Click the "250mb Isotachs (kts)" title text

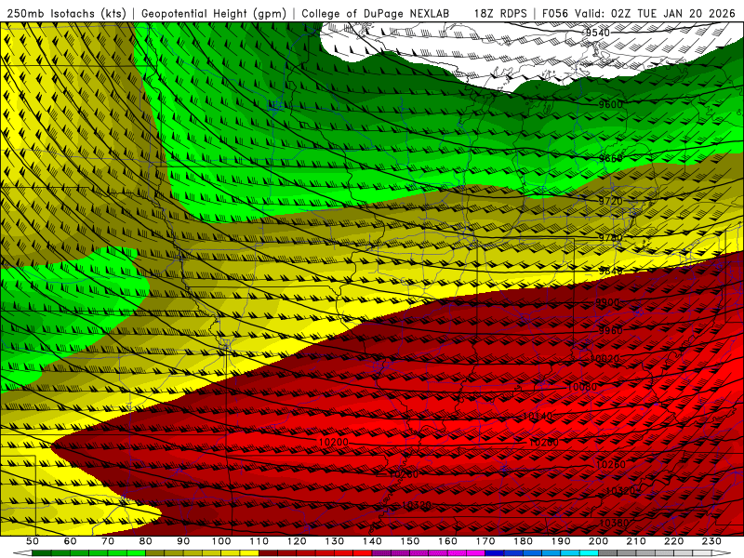point(66,13)
